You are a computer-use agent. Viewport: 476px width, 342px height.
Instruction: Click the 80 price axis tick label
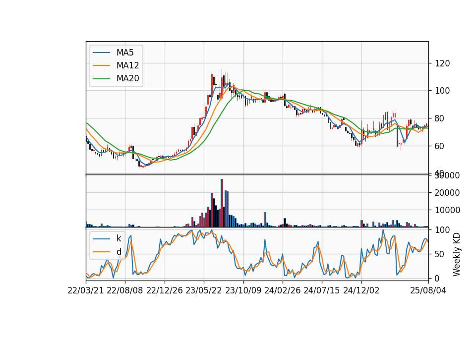pyautogui.click(x=440, y=118)
